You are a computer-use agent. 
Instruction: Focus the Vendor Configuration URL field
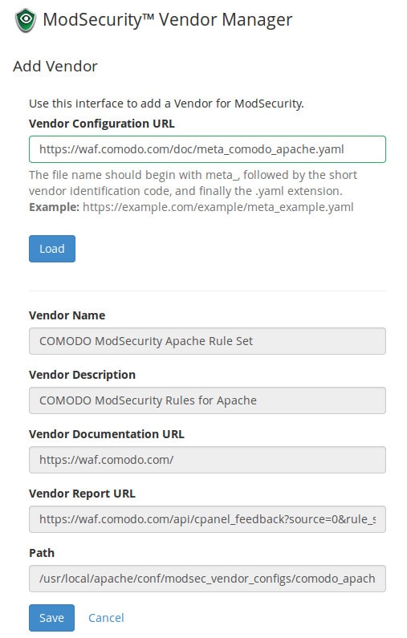(x=207, y=149)
